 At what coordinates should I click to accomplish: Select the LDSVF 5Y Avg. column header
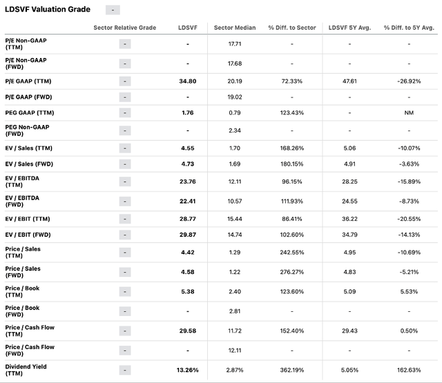pos(349,28)
